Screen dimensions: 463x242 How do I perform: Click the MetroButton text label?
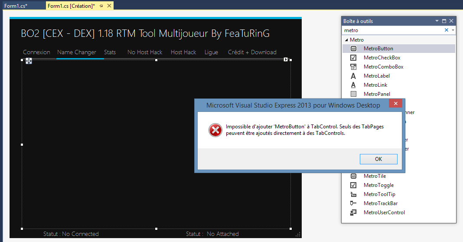(x=378, y=49)
